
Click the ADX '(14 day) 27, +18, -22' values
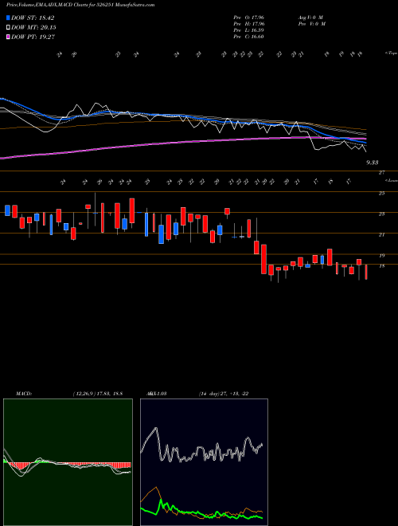pyautogui.click(x=222, y=394)
